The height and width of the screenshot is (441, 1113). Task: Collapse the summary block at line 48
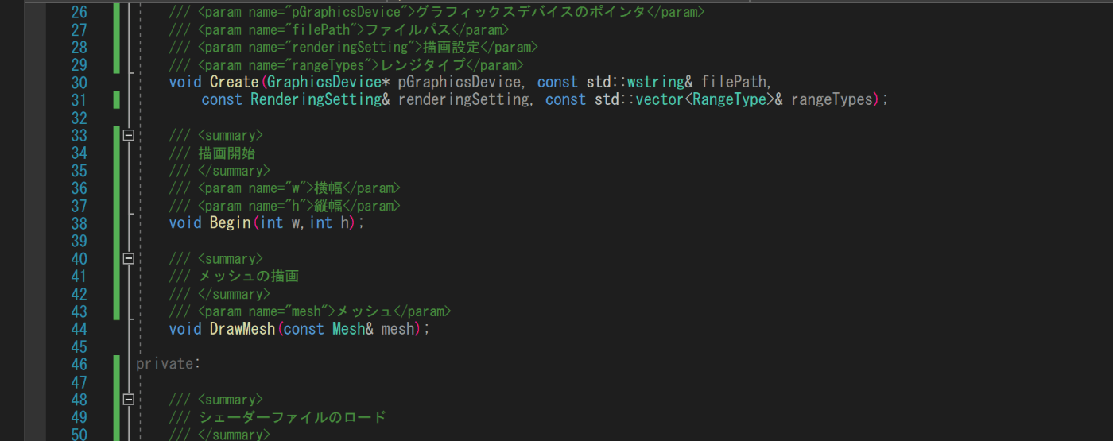(128, 399)
